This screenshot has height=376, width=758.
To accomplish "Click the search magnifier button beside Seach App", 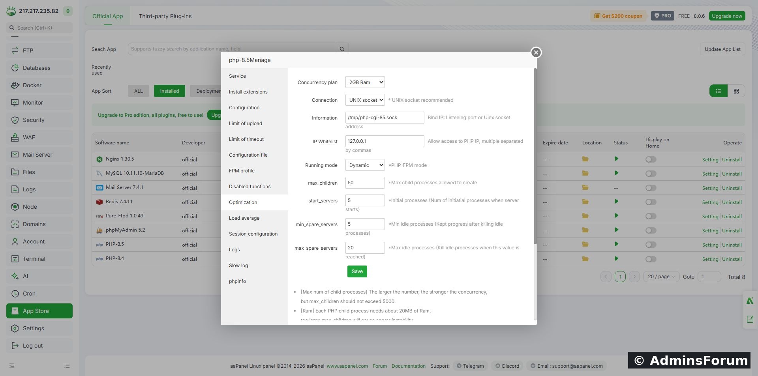I will point(342,49).
